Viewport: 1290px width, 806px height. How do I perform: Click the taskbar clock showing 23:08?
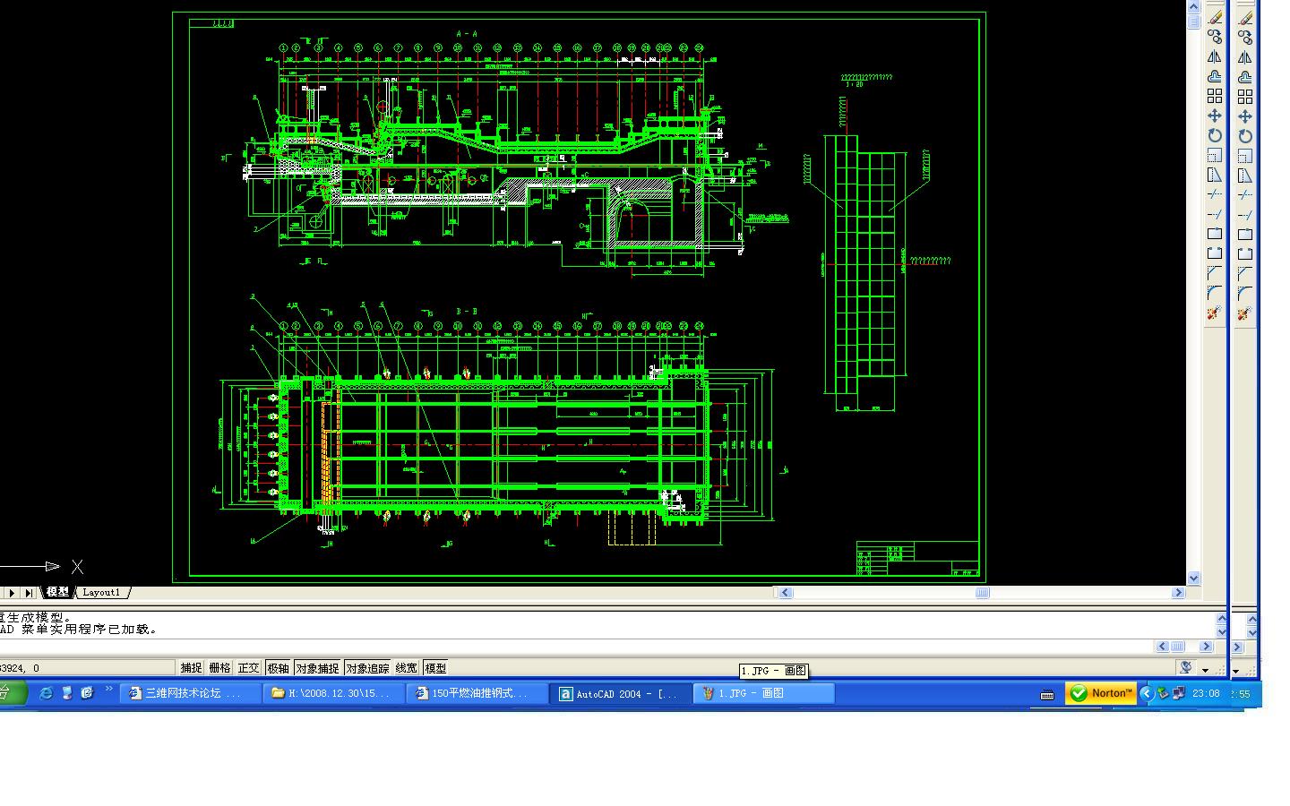tap(1206, 693)
